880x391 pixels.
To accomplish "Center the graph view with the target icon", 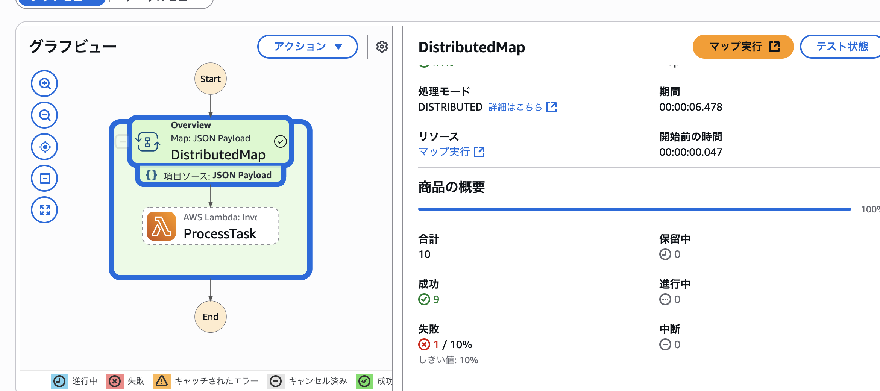I will click(x=44, y=147).
